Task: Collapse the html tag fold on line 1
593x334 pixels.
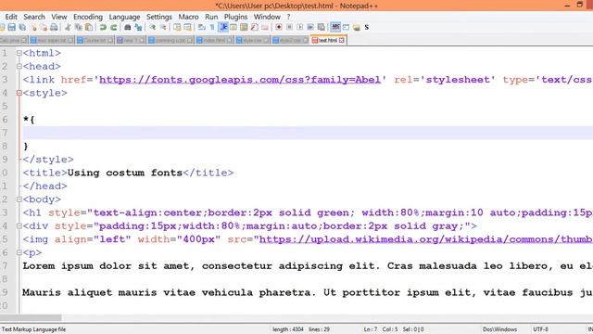Action: (x=19, y=54)
